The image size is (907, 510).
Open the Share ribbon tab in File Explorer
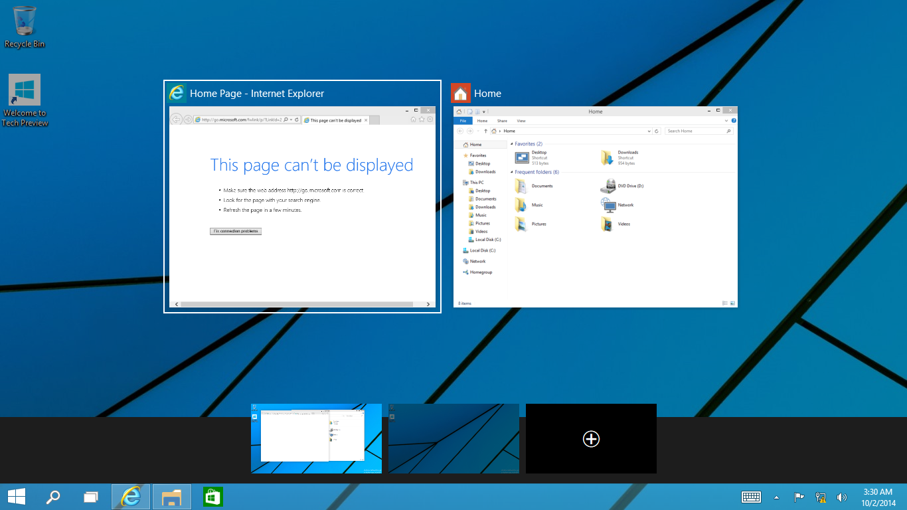coord(502,121)
